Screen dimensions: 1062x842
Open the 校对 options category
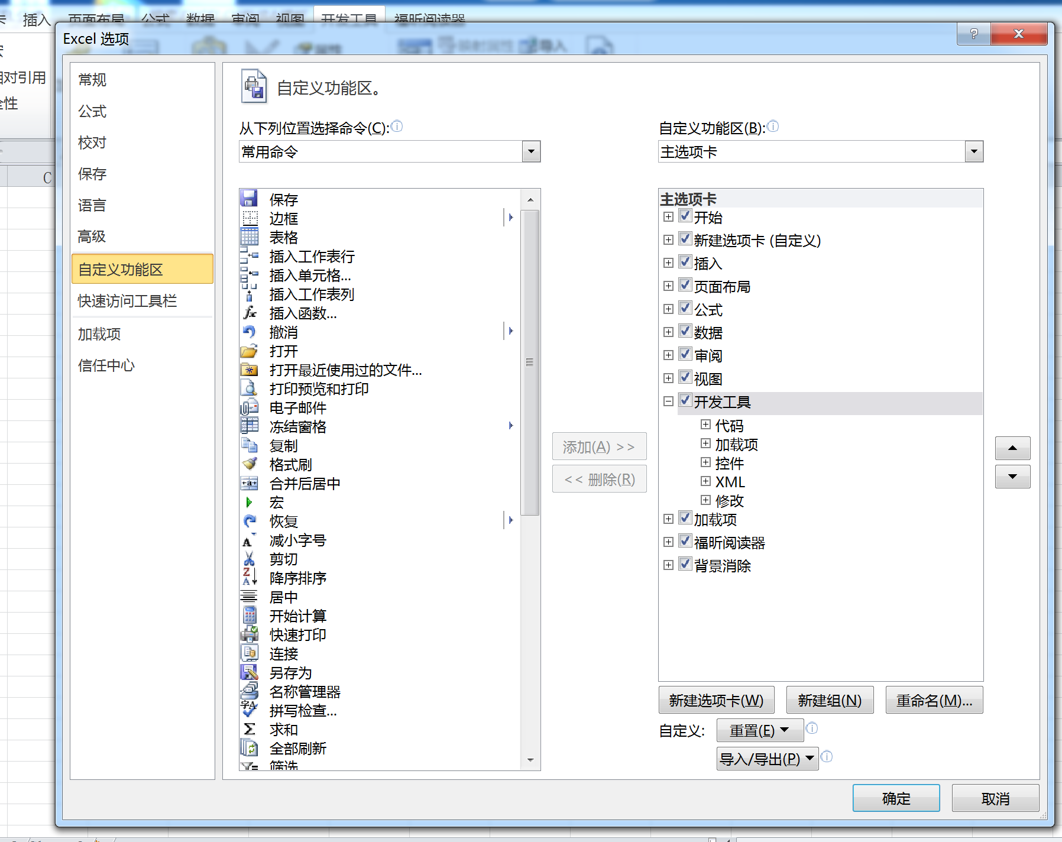point(142,143)
